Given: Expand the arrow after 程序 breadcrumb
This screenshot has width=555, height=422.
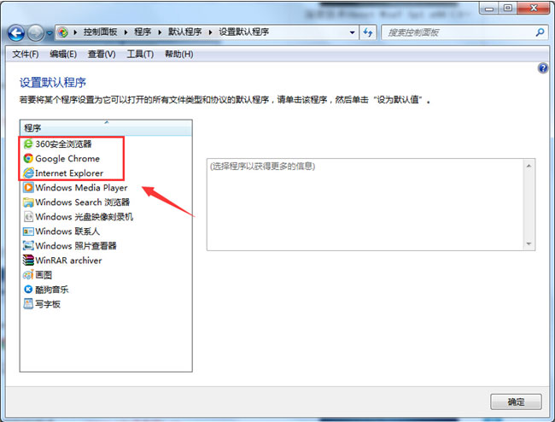Looking at the screenshot, I should (160, 32).
